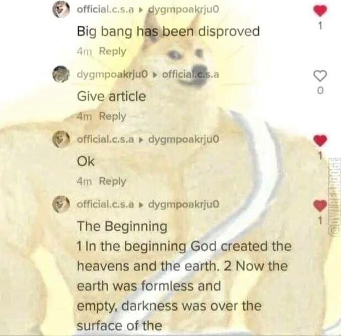This screenshot has width=341, height=336.
Task: Open dygmpoakrju0 avatar beside 'Give article'
Action: point(61,74)
